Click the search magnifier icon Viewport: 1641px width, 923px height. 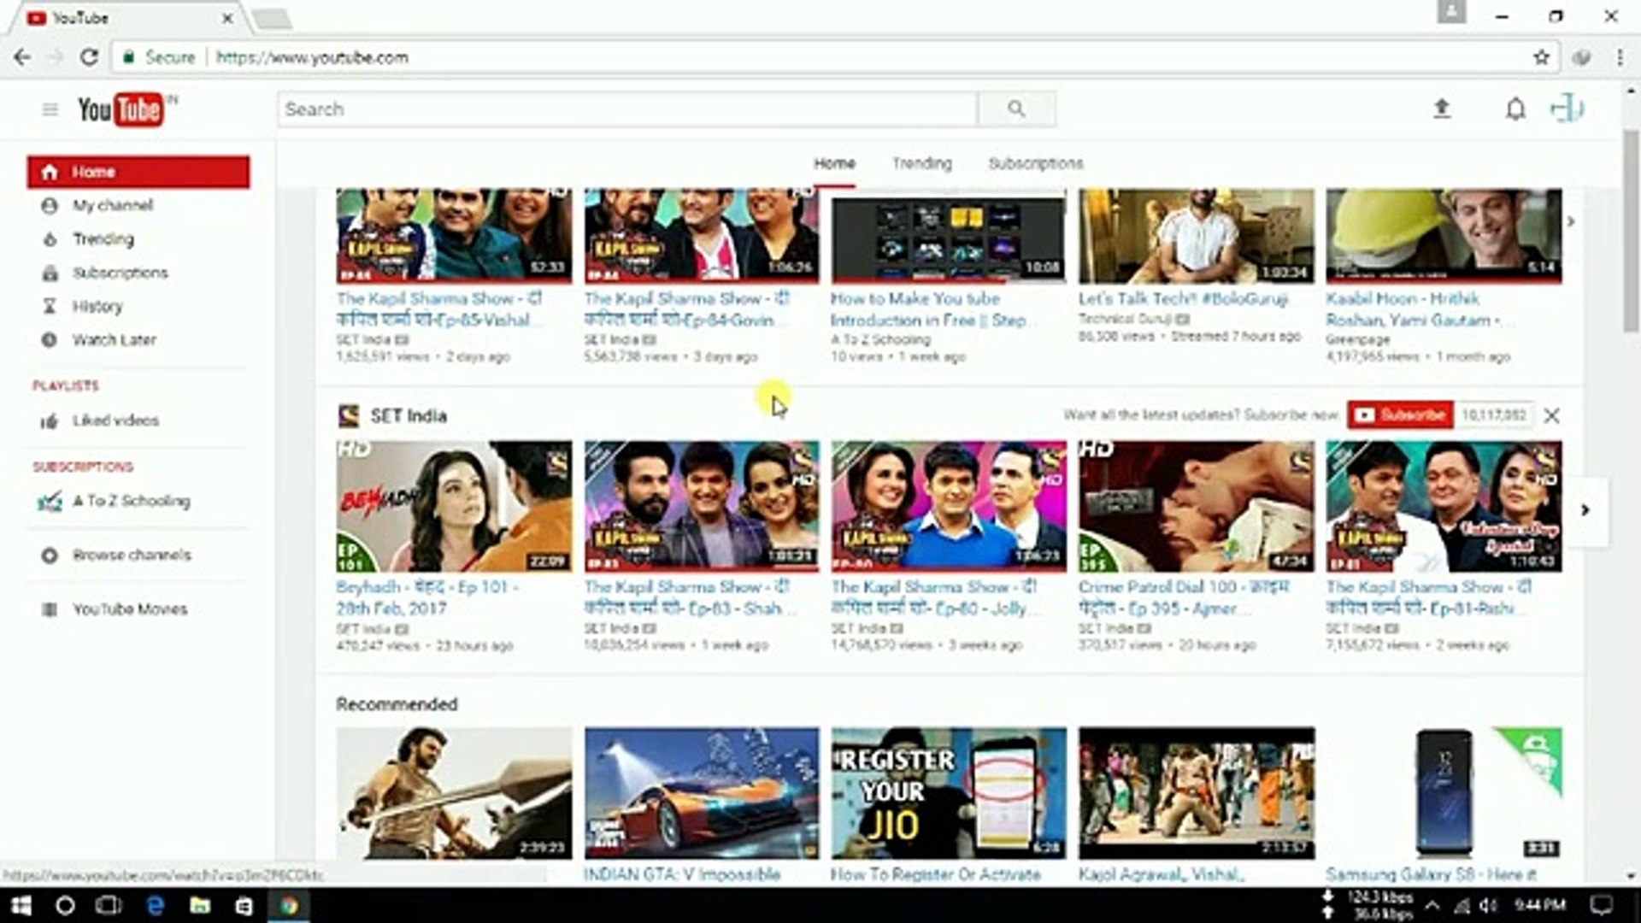click(x=1015, y=109)
